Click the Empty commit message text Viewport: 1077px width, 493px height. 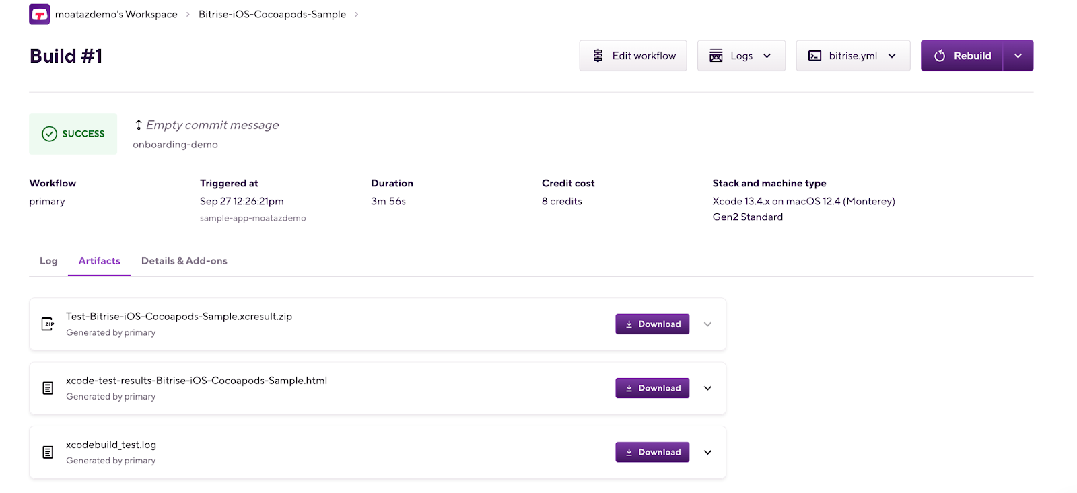[x=212, y=125]
